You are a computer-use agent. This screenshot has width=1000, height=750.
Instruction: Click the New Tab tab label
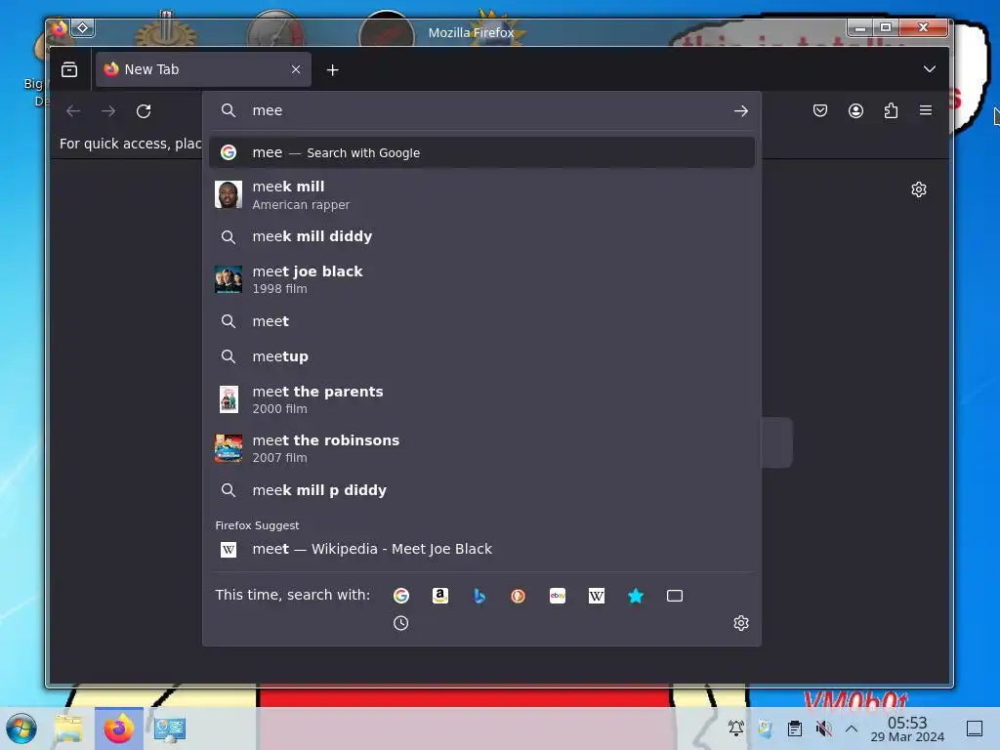(x=151, y=69)
